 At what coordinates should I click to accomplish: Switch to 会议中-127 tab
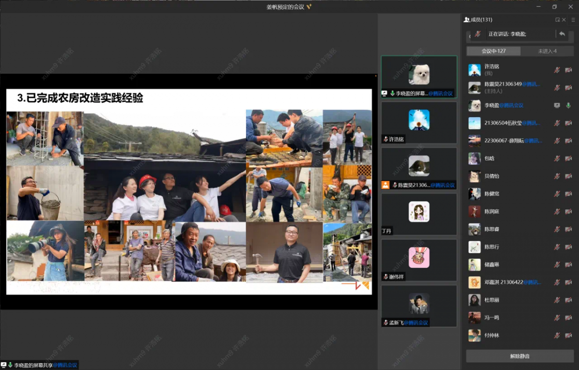click(494, 51)
